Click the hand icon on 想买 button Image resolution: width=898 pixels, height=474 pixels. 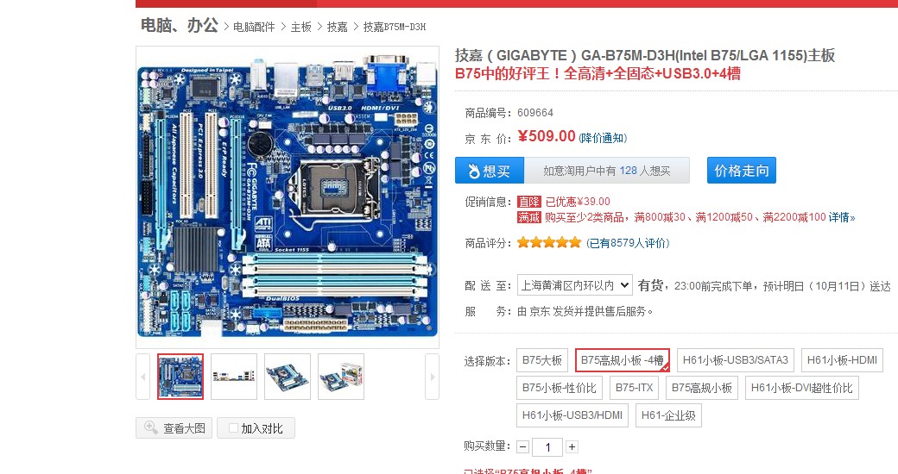click(x=474, y=171)
